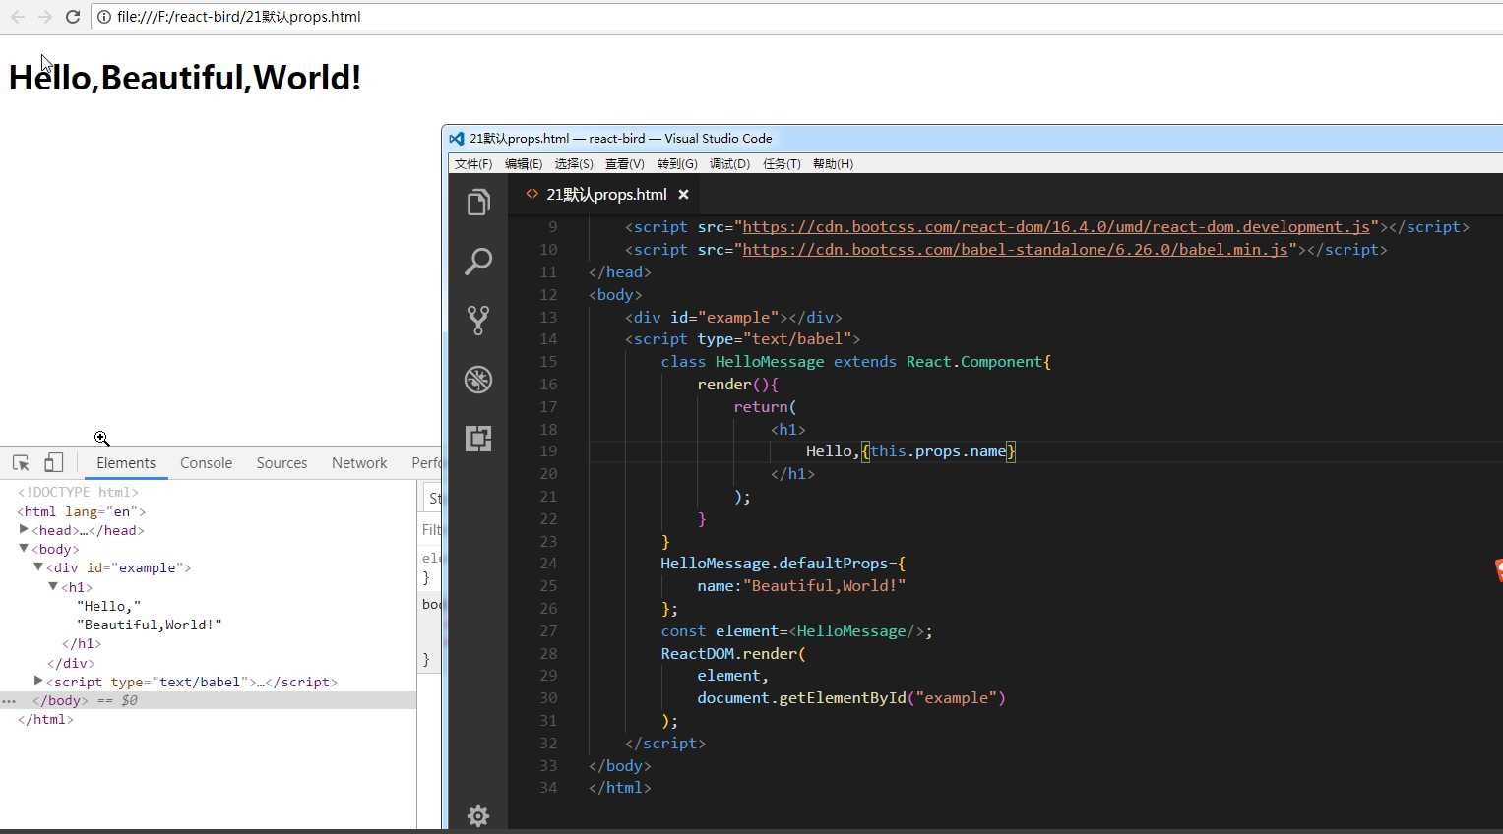
Task: Click the browser reload button
Action: [73, 17]
